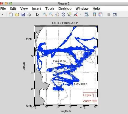The image size is (128, 114).
Task: Click the Longtitude axis label
Action: coord(65,111)
